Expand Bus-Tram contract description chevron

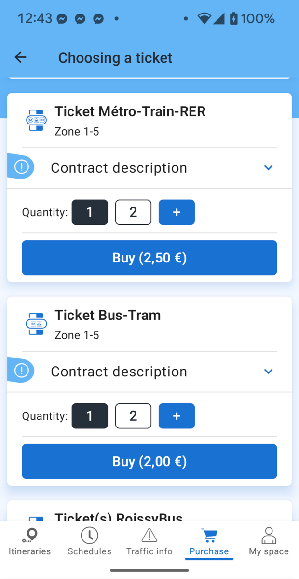(x=269, y=372)
